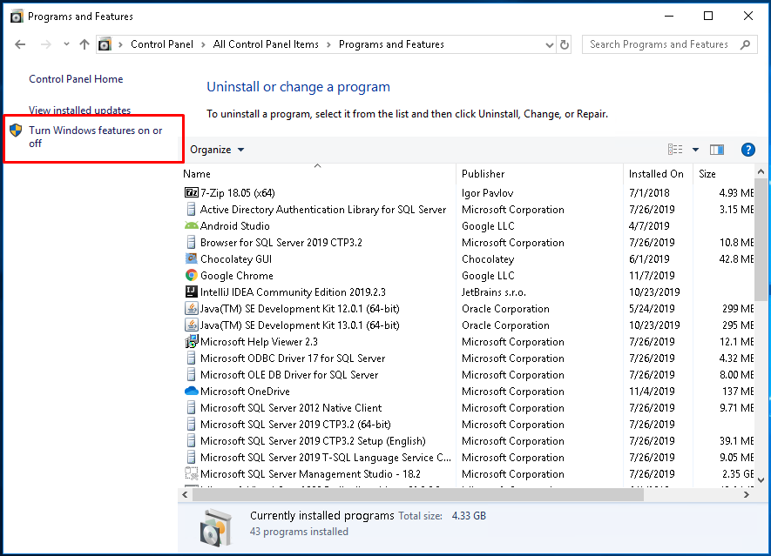Click JetBrains s.r.o. publisher cell

pos(494,292)
